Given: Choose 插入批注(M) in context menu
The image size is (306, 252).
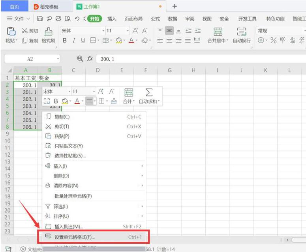Looking at the screenshot, I should 94,226.
